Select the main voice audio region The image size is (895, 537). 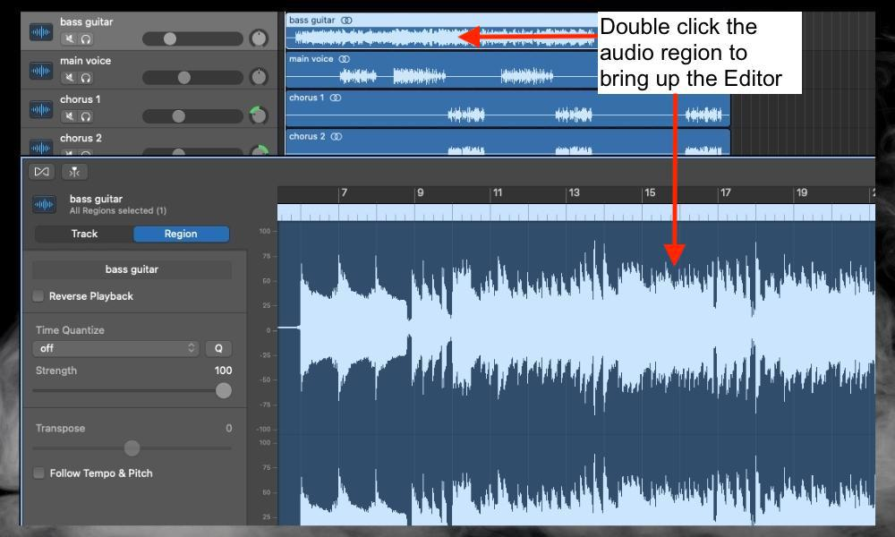pos(440,70)
